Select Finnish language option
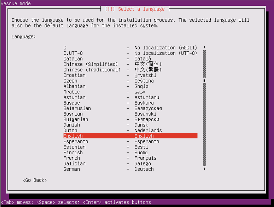This screenshot has width=274, height=207. coord(130,153)
